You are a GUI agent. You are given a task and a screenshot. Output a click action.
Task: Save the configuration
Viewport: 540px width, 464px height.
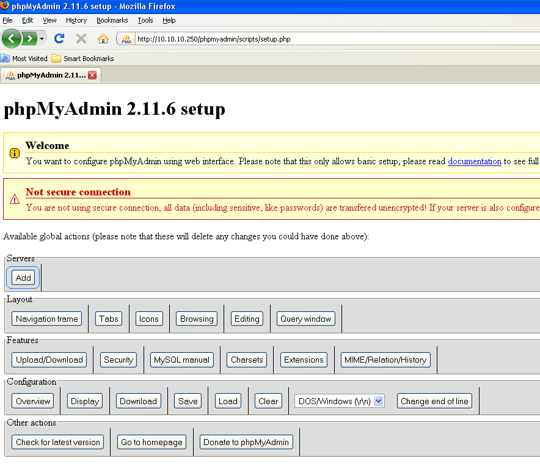coord(188,401)
